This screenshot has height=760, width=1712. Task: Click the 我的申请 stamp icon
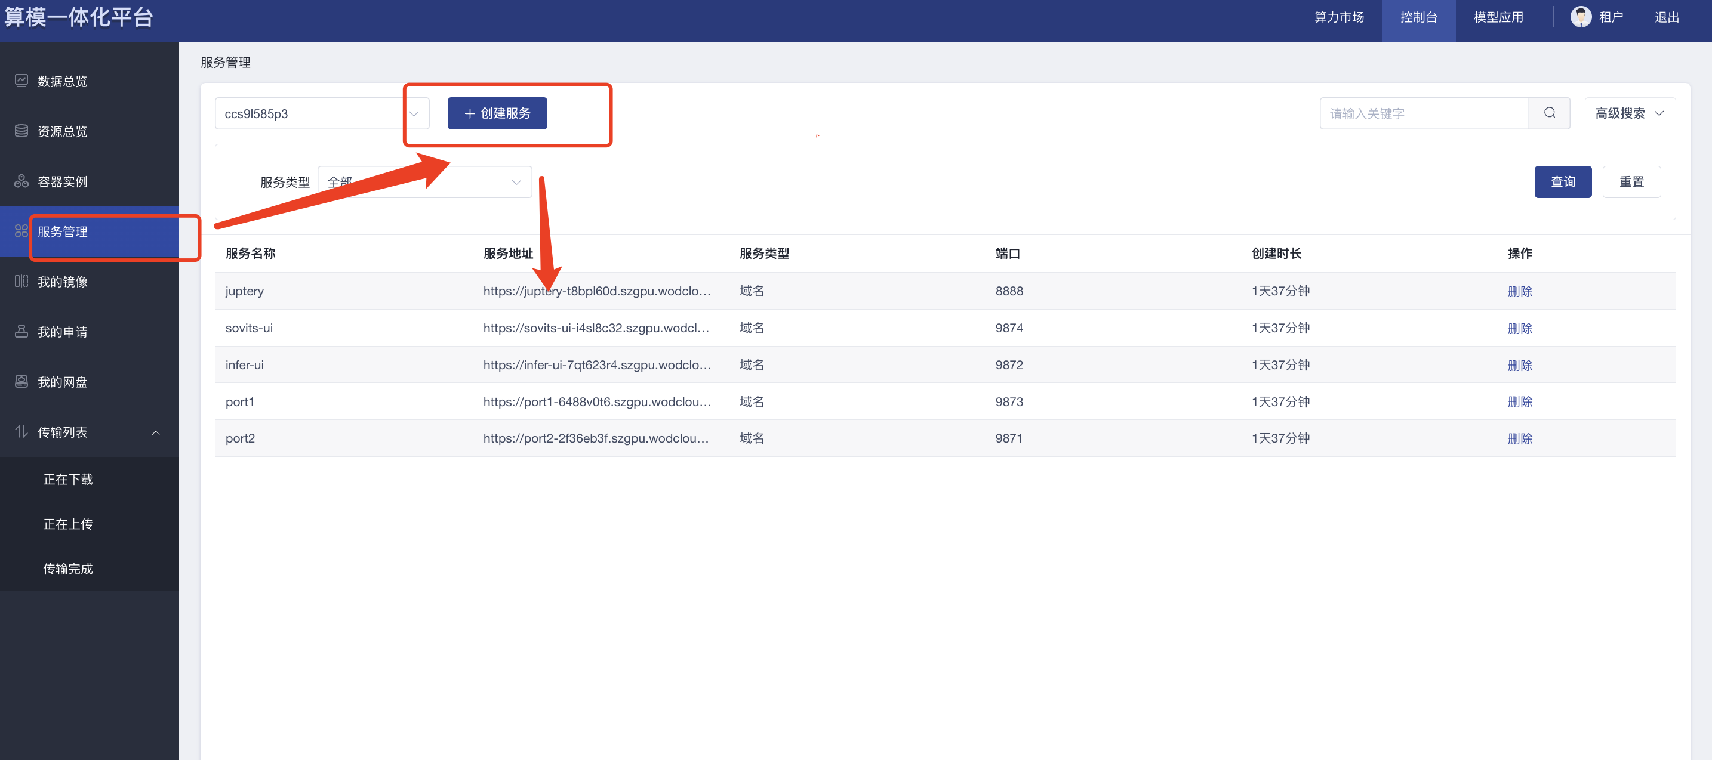coord(21,331)
